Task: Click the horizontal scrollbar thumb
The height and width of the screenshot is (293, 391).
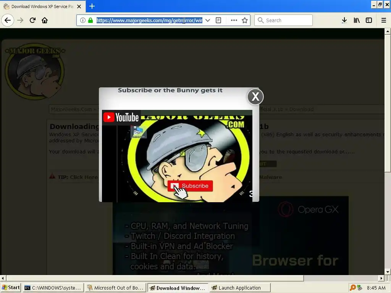Action: 155,278
